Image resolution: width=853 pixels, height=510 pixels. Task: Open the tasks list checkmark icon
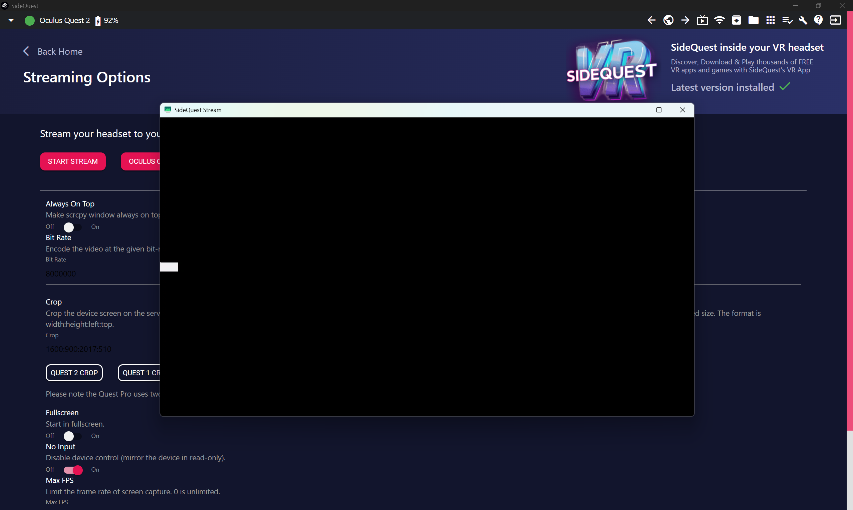(x=787, y=20)
